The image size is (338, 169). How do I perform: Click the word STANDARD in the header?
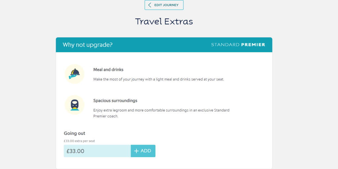tap(225, 45)
